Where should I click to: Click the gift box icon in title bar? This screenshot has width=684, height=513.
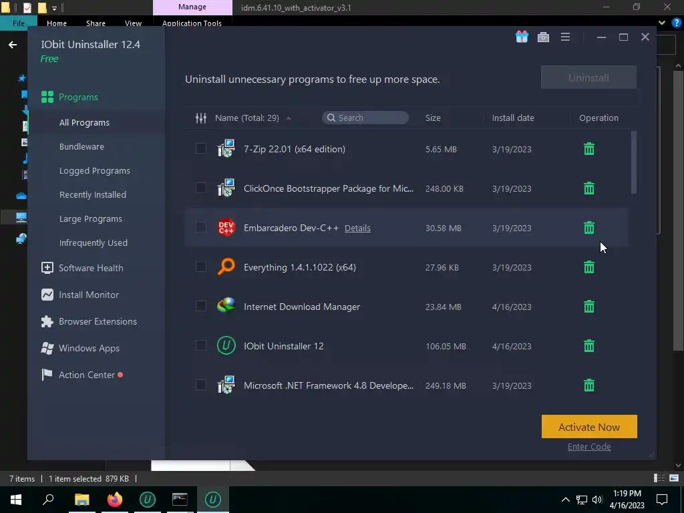[x=522, y=37]
